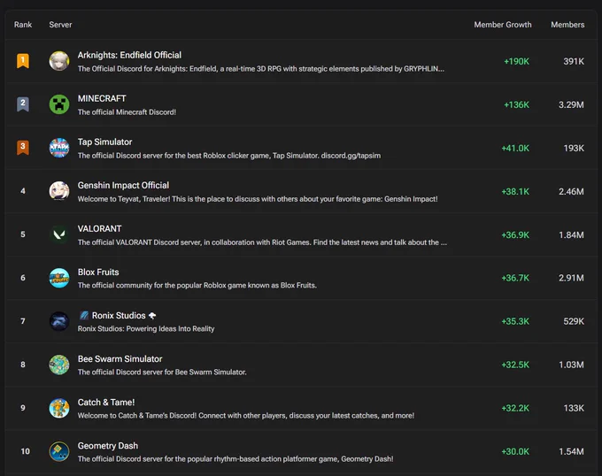Click the 1.84M members count
The image size is (602, 476).
571,234
